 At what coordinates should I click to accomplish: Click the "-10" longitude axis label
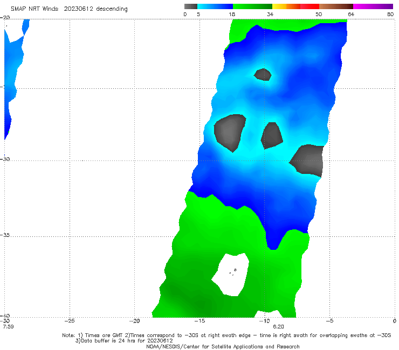[x=264, y=321]
